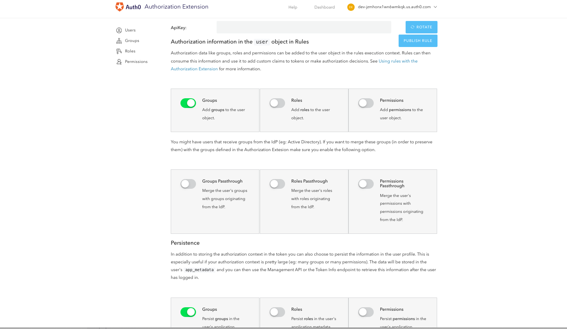
Task: Click the Roles key icon in sidebar
Action: (119, 51)
